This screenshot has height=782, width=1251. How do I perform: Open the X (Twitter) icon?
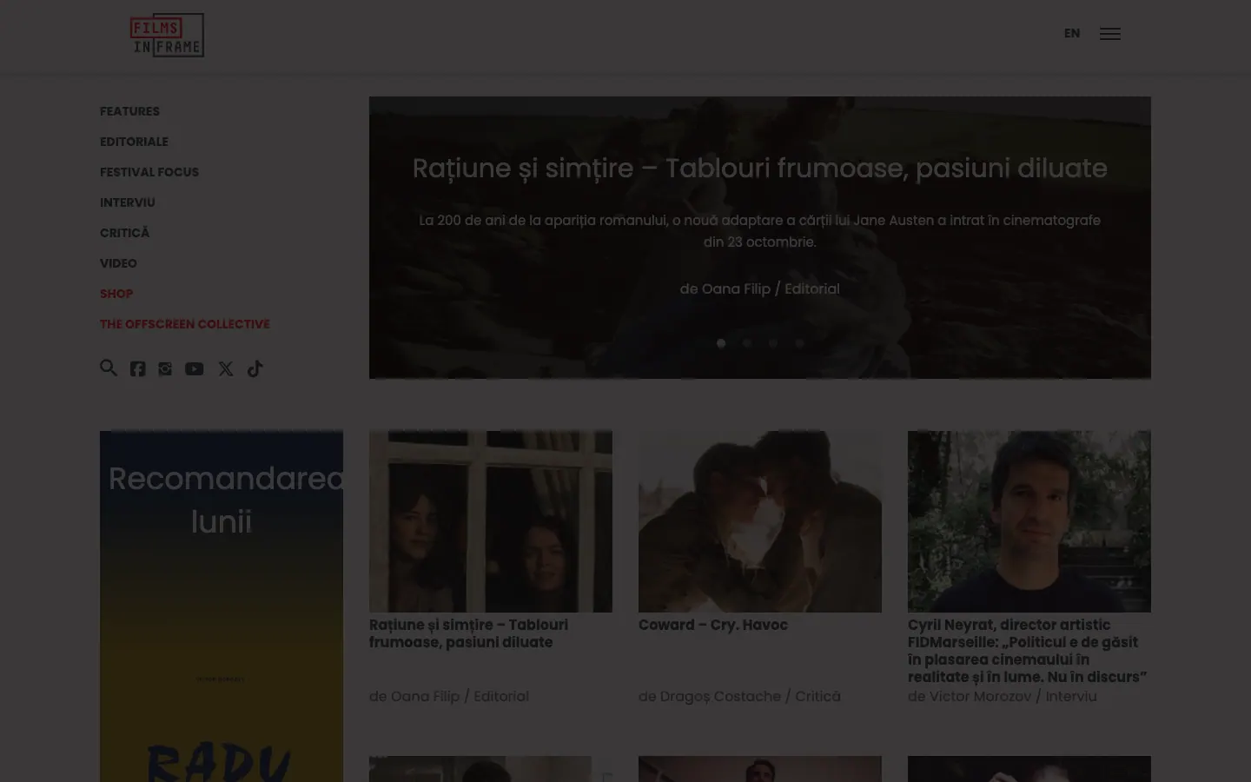(226, 369)
